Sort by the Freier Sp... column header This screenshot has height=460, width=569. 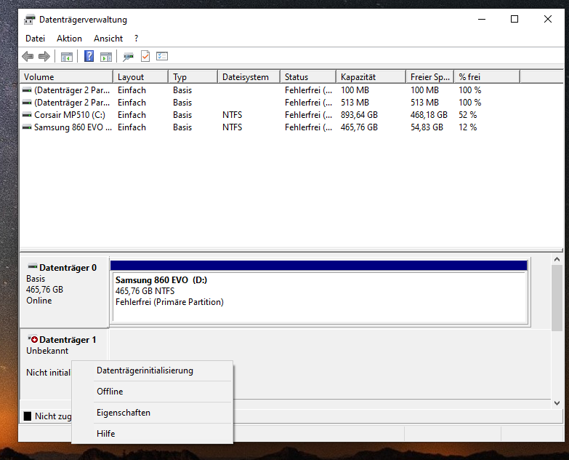[430, 77]
